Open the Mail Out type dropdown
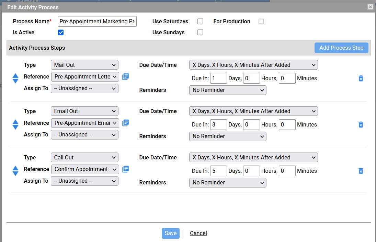 [x=85, y=65]
